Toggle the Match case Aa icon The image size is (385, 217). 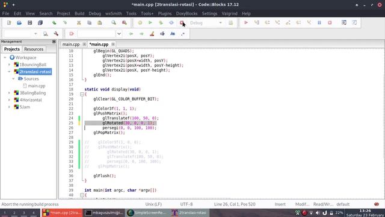173,34
